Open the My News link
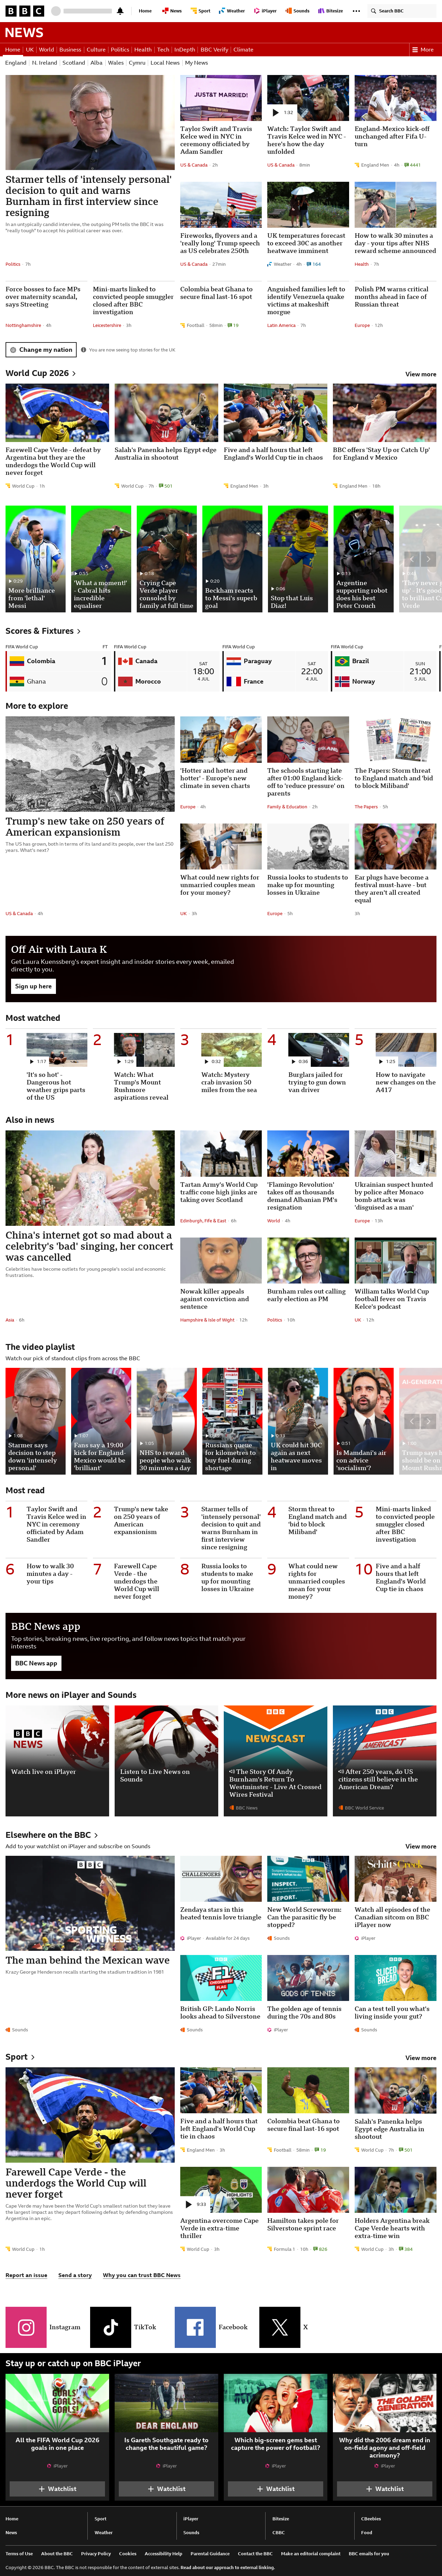This screenshot has height=2576, width=442. pos(196,63)
